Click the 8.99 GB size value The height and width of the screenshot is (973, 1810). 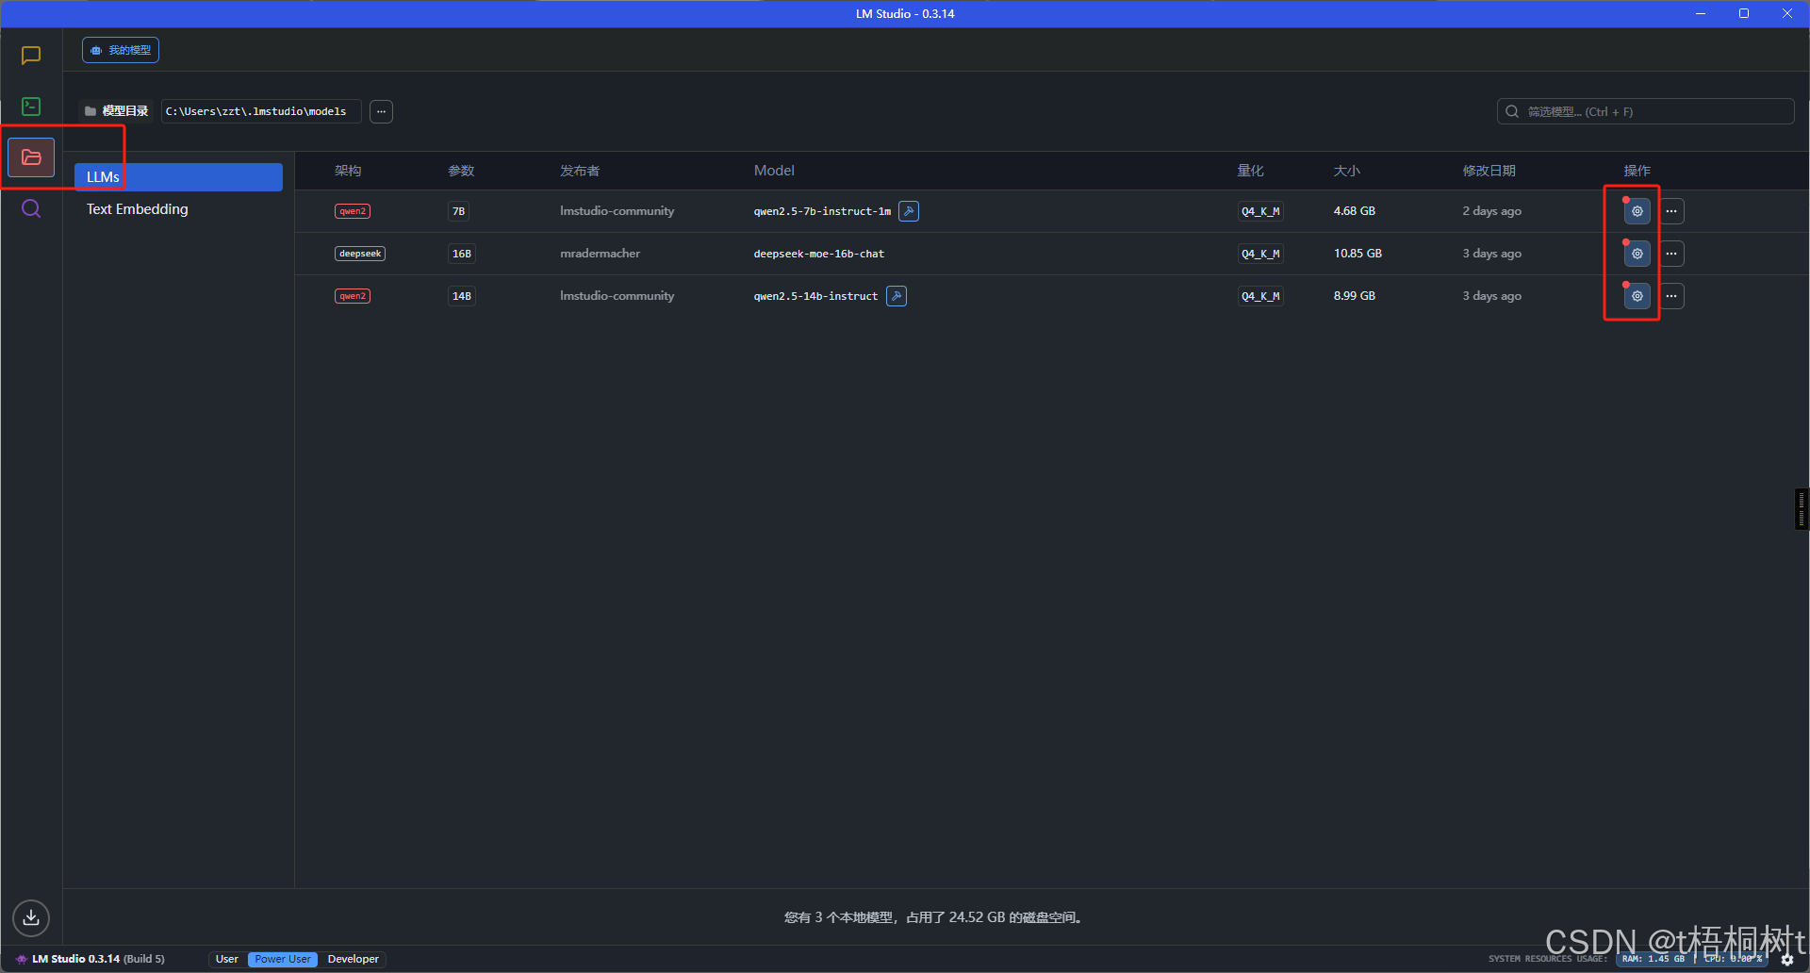1355,296
